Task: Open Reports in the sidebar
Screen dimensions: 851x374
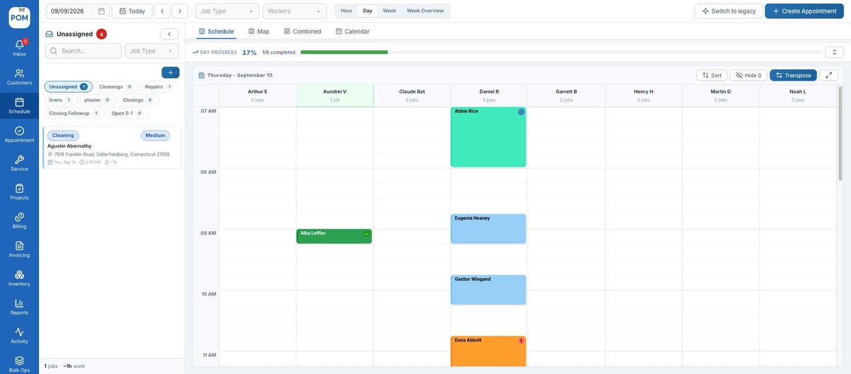Action: pos(20,307)
